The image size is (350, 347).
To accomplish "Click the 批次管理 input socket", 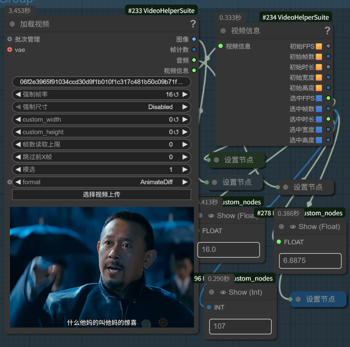I will click(10, 39).
